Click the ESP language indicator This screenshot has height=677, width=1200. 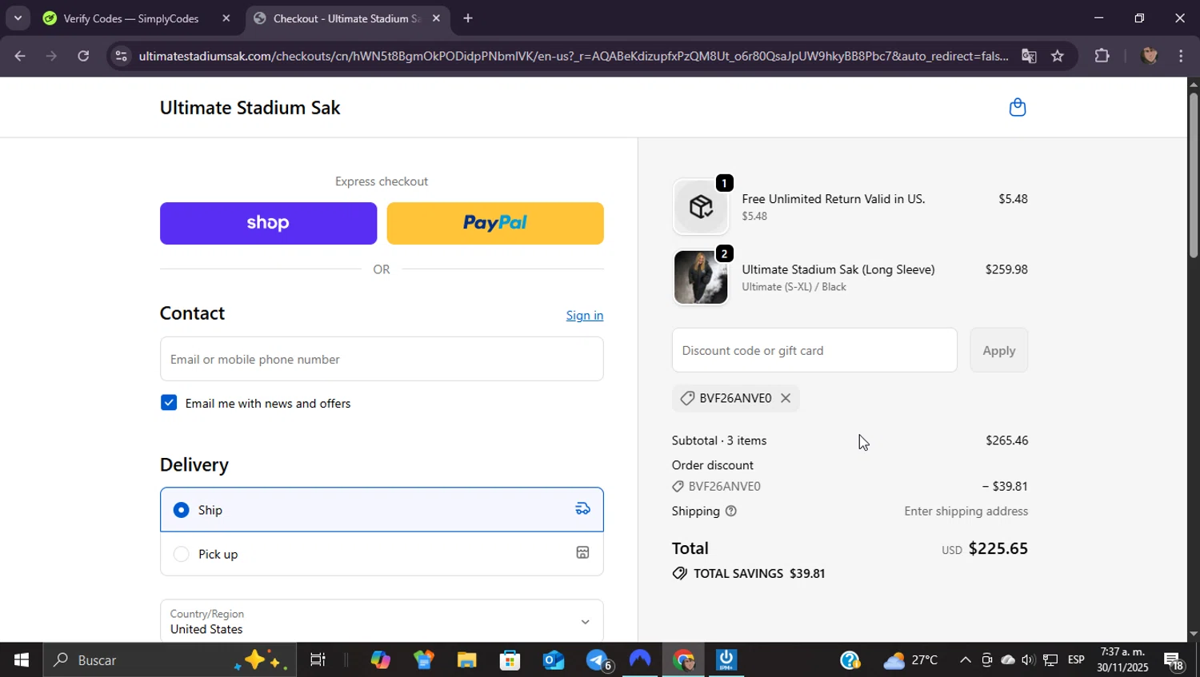click(x=1076, y=660)
